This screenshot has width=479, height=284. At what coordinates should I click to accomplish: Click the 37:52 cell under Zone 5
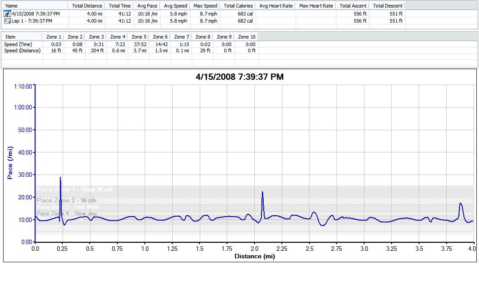pyautogui.click(x=141, y=44)
